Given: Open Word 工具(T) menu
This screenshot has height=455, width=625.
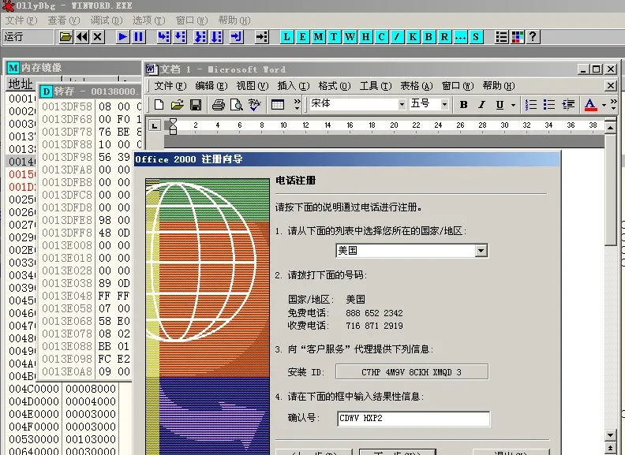Looking at the screenshot, I should pyautogui.click(x=376, y=86).
